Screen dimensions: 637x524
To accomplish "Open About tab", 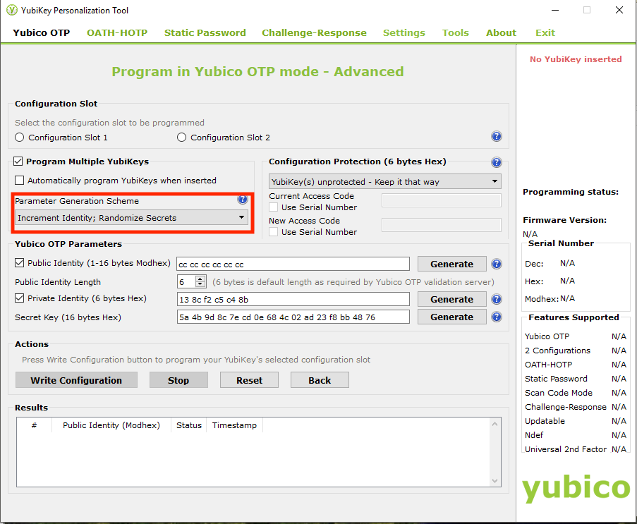I will point(501,32).
